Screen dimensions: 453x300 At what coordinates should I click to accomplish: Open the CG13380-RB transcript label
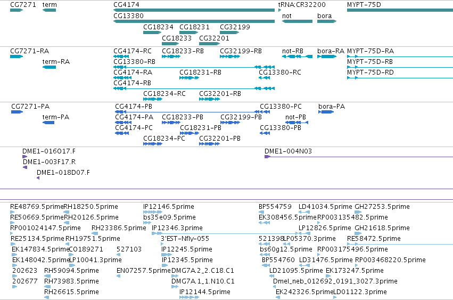134,62
